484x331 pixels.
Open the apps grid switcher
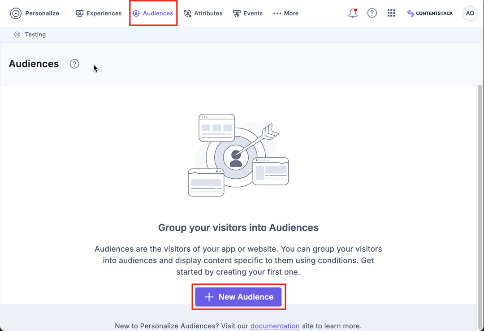(391, 13)
